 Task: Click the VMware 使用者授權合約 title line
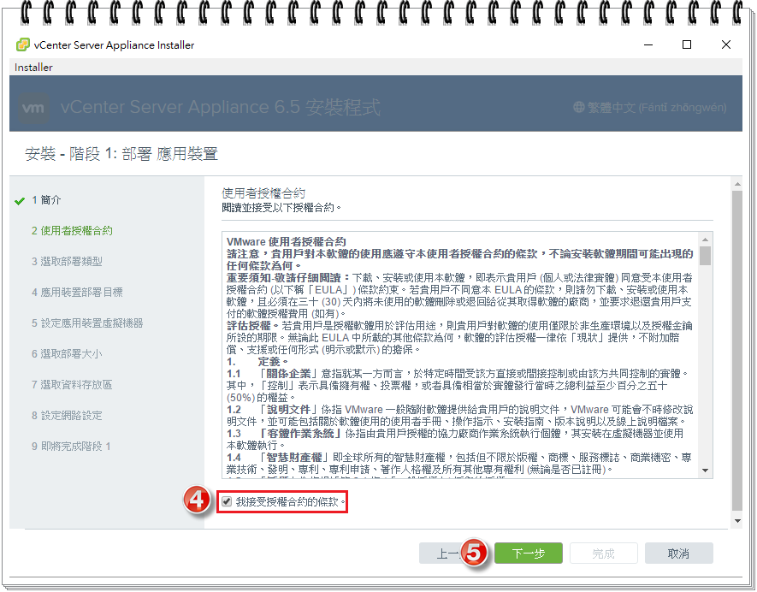point(287,241)
